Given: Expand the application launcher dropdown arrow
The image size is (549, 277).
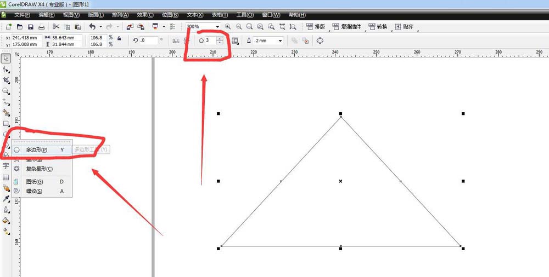Looking at the screenshot, I should (164, 26).
